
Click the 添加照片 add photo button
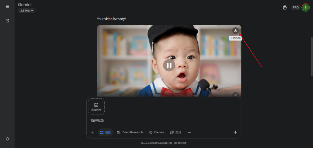(96, 107)
